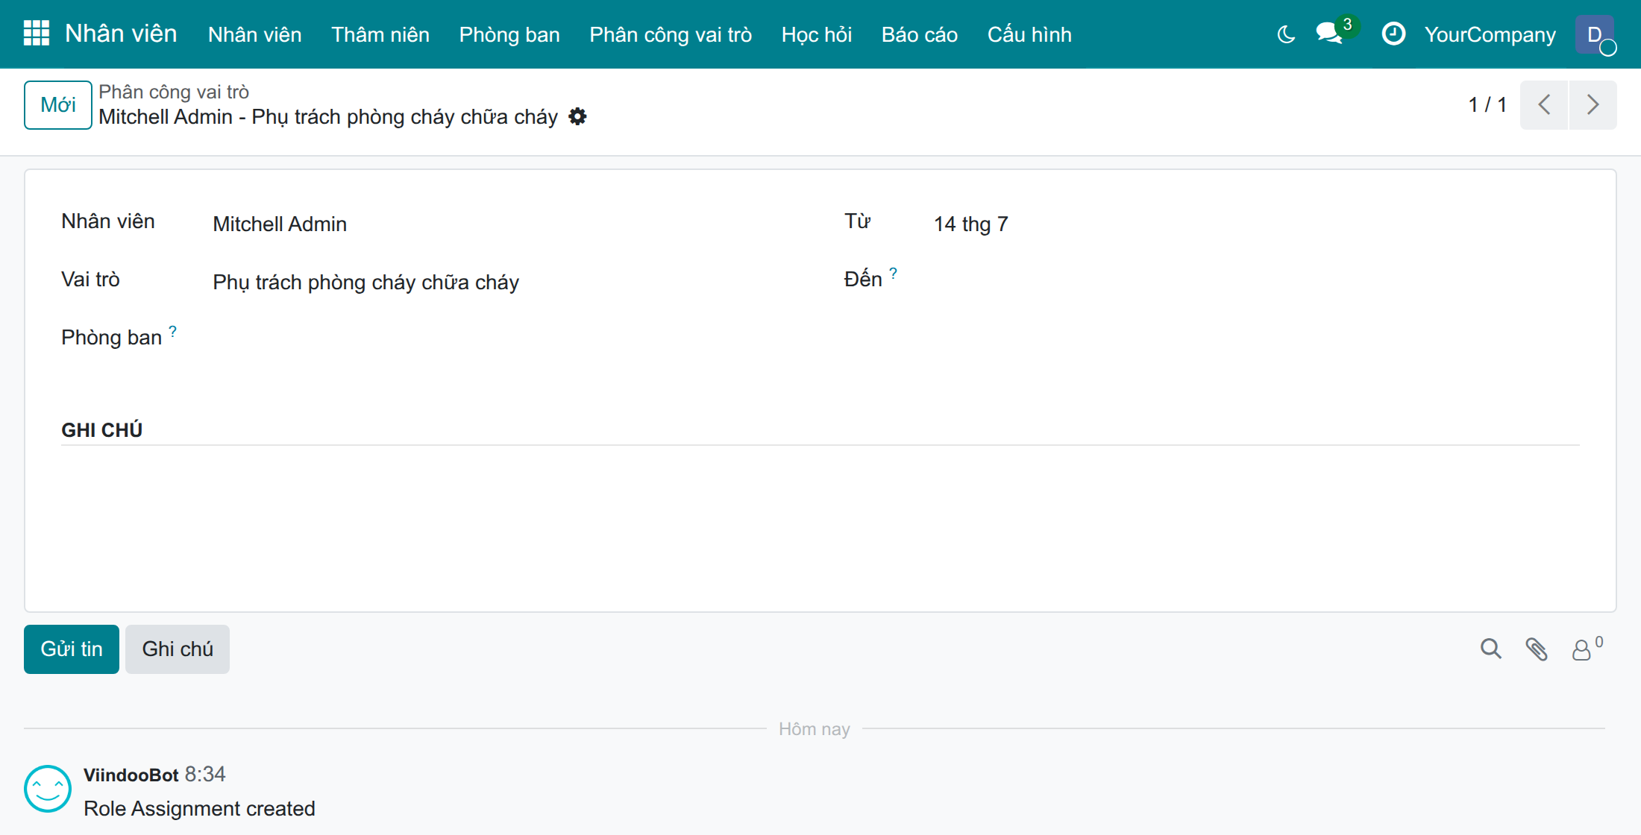Open the user avatar menu
The height and width of the screenshot is (835, 1641).
click(1595, 34)
